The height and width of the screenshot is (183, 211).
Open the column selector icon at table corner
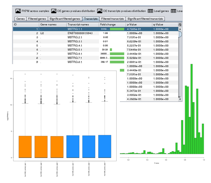[180, 25]
